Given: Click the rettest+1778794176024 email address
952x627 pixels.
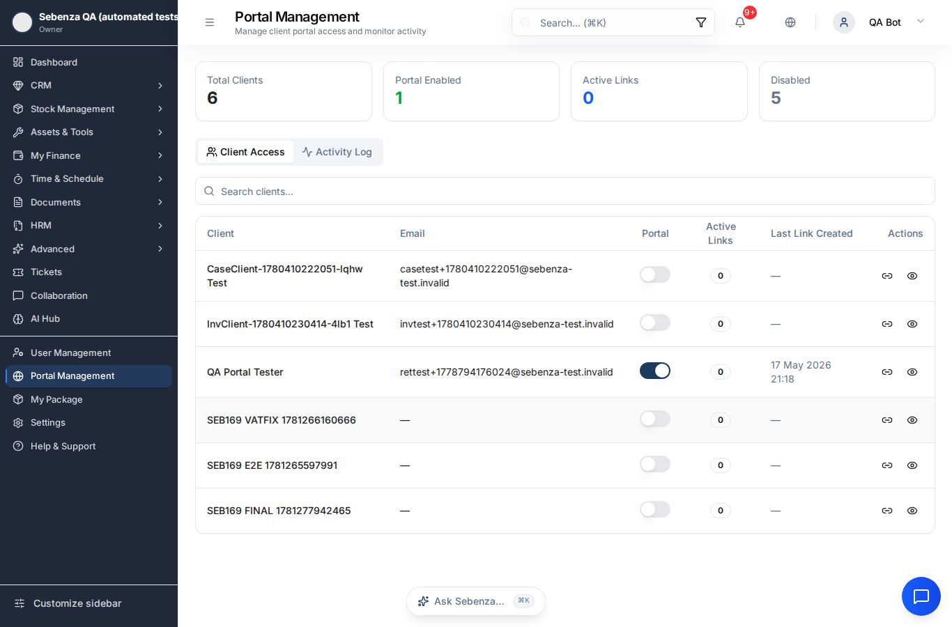Looking at the screenshot, I should coord(507,372).
